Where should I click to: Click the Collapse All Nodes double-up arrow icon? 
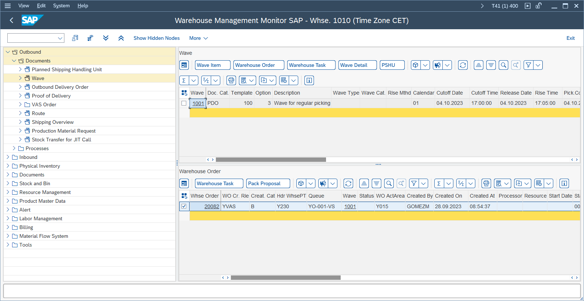click(x=121, y=38)
